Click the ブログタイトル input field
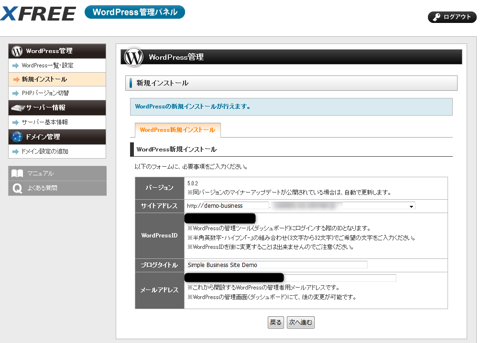Viewport: 481px width, 343px height. pos(277,265)
